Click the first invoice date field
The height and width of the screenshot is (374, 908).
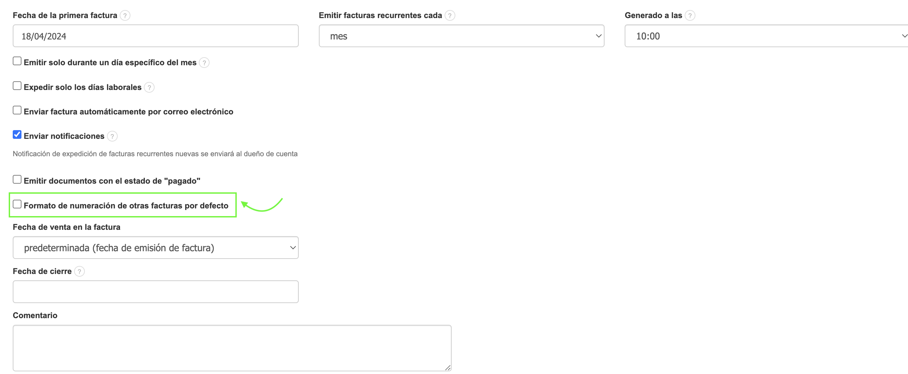coord(156,36)
